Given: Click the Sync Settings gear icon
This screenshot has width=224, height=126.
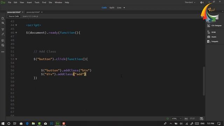Looking at the screenshot, I should [202, 2].
